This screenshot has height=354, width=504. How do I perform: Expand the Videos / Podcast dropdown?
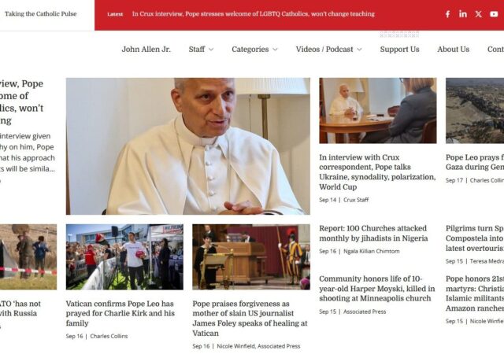pos(329,49)
